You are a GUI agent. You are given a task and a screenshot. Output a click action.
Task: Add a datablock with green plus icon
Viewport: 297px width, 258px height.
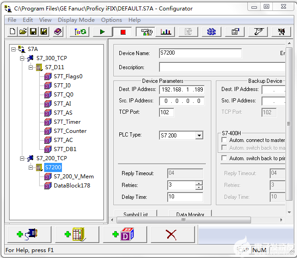125,234
